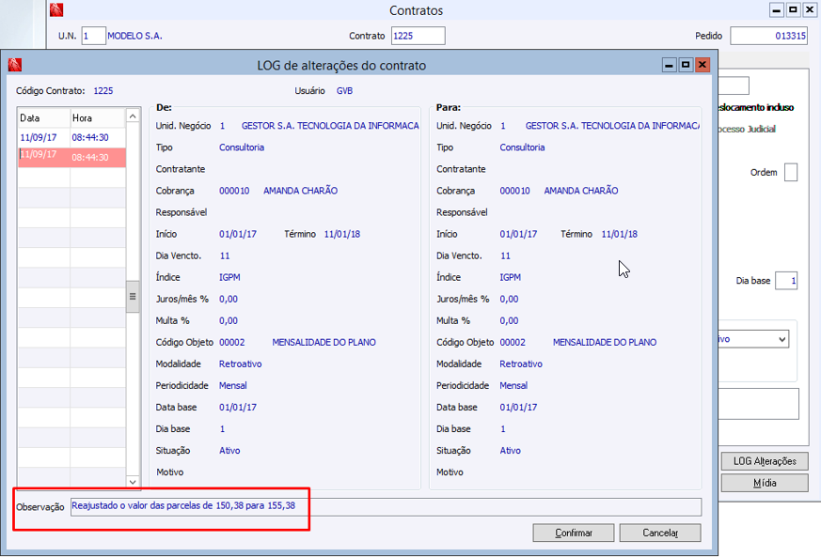
Task: Click MENSALIDADE DO PLANO in De panel
Action: (x=324, y=342)
